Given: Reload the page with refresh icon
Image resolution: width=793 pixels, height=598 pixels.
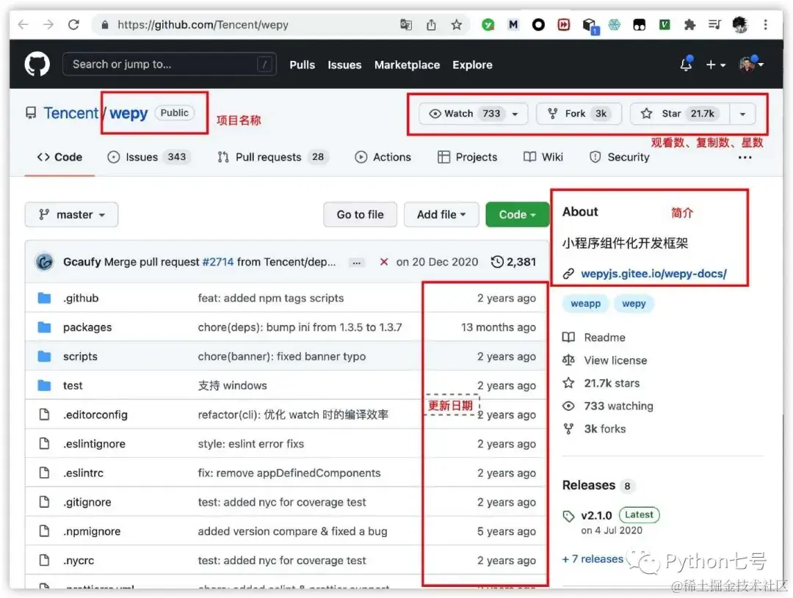Looking at the screenshot, I should click(x=74, y=24).
